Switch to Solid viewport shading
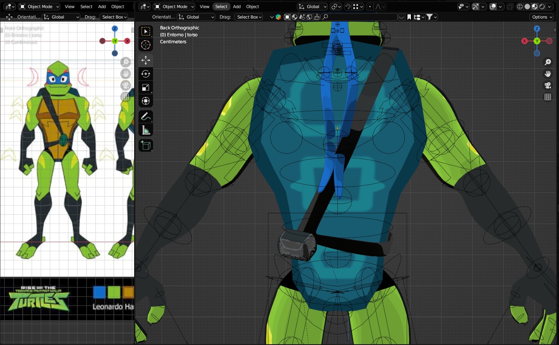This screenshot has height=345, width=559. (527, 7)
